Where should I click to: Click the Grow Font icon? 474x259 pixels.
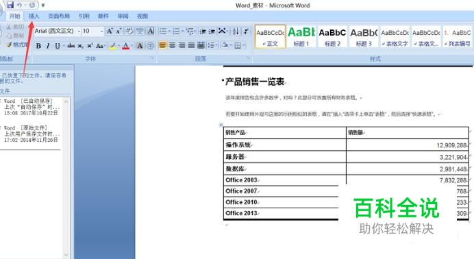[x=110, y=31]
